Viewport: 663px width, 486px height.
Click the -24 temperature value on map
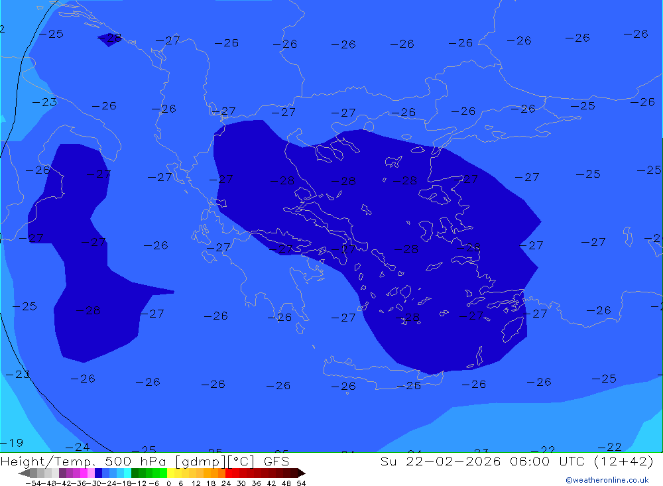[78, 447]
